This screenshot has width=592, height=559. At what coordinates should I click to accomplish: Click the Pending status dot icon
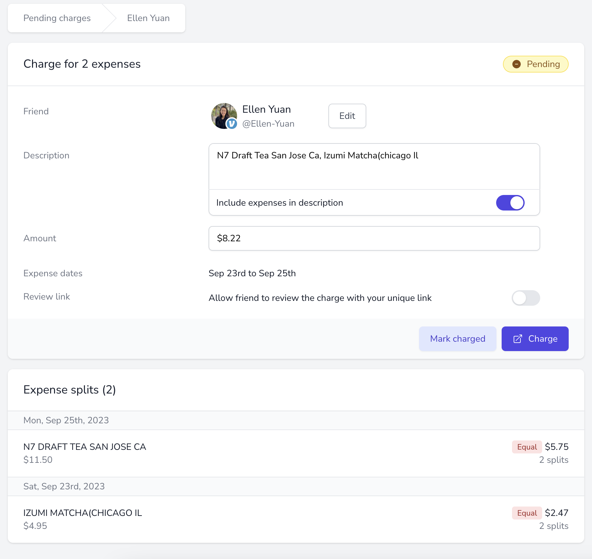pyautogui.click(x=517, y=64)
